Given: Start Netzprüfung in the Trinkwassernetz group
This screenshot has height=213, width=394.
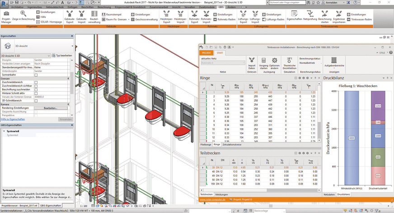Looking at the screenshot, I should coord(309,17).
